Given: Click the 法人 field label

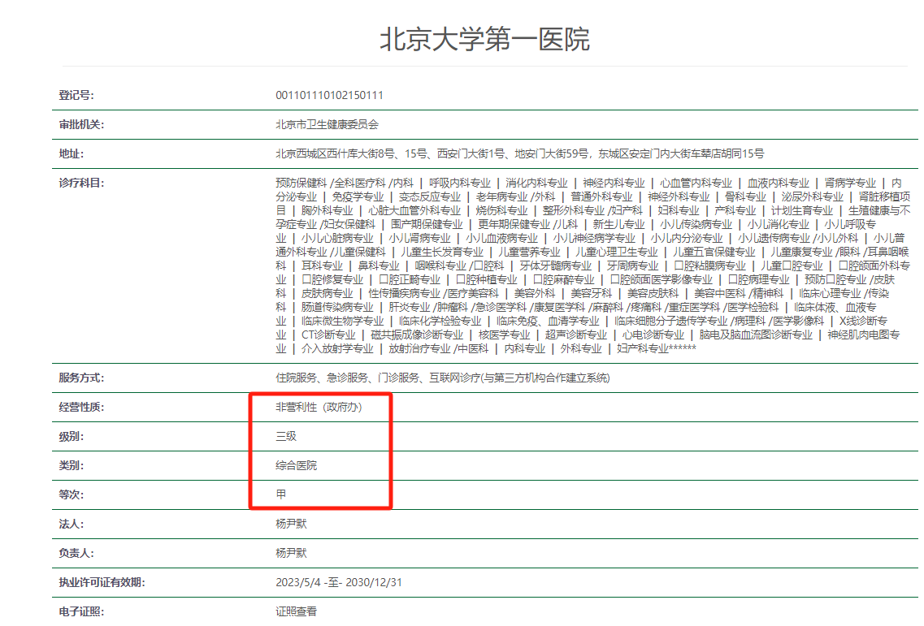Looking at the screenshot, I should [x=72, y=524].
